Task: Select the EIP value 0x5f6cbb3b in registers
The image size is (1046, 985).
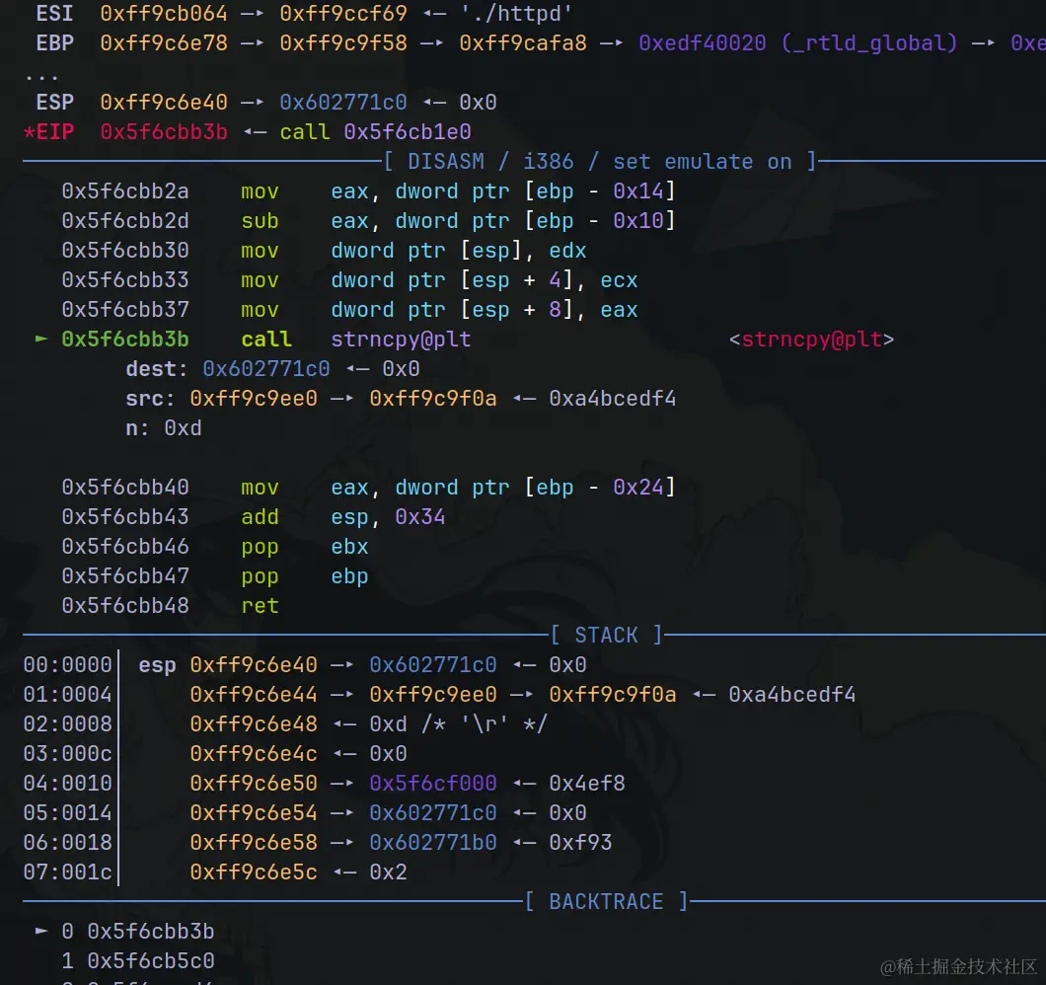Action: click(164, 131)
